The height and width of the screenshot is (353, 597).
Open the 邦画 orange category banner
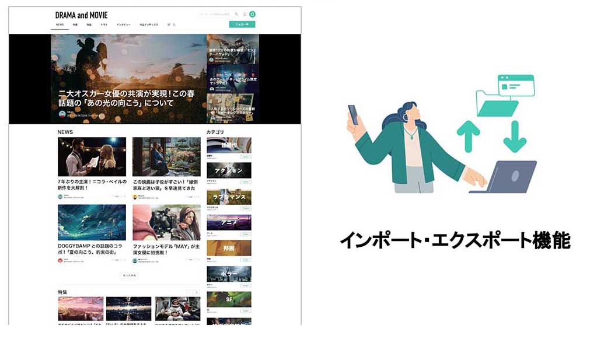[229, 248]
